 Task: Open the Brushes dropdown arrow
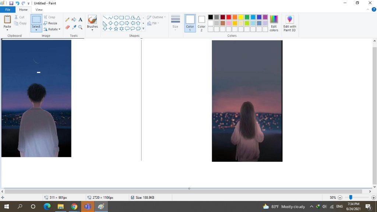(x=92, y=30)
